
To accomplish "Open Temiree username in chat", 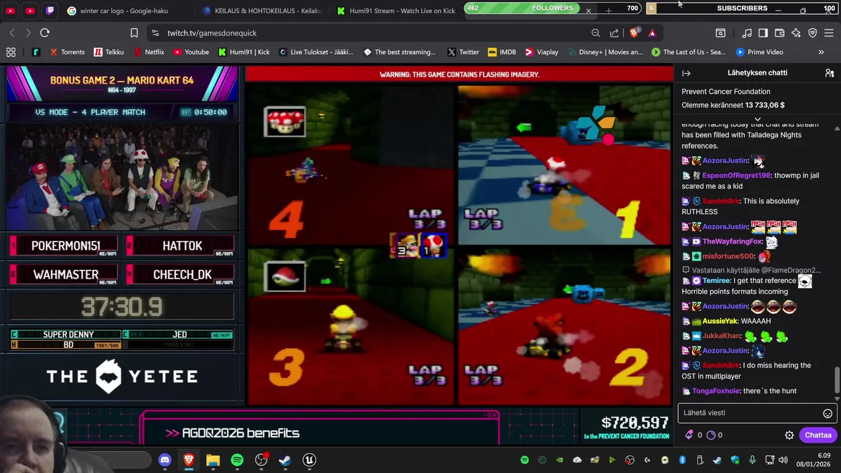I will tap(716, 281).
